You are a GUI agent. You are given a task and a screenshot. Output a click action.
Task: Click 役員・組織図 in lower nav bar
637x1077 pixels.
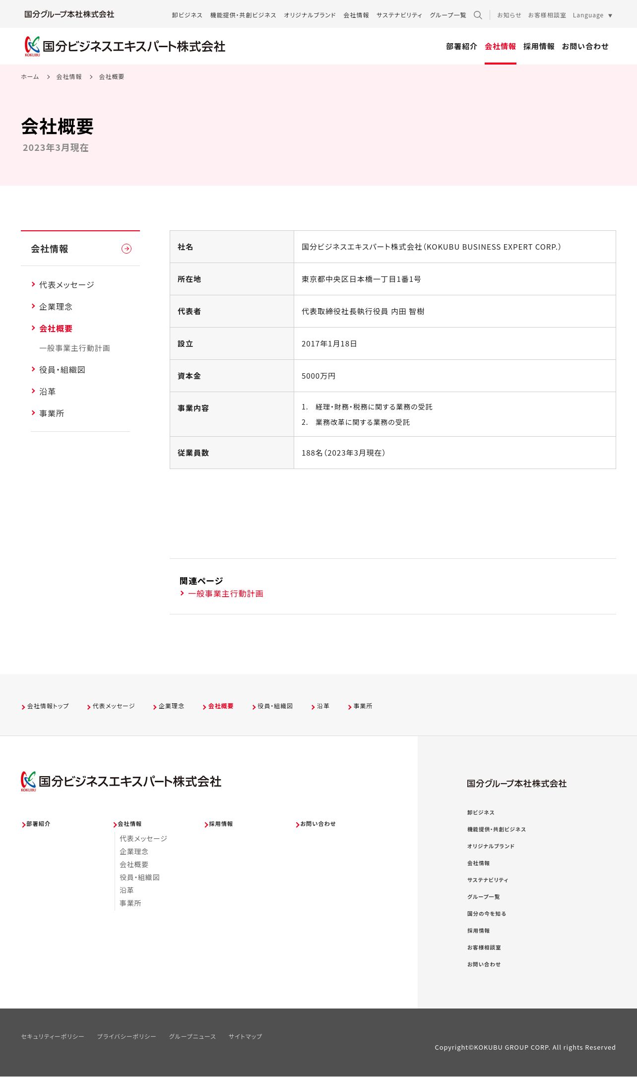(275, 706)
